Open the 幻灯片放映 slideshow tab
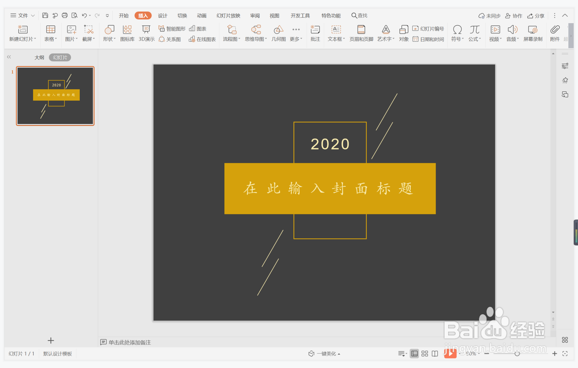The height and width of the screenshot is (368, 578). pyautogui.click(x=228, y=16)
